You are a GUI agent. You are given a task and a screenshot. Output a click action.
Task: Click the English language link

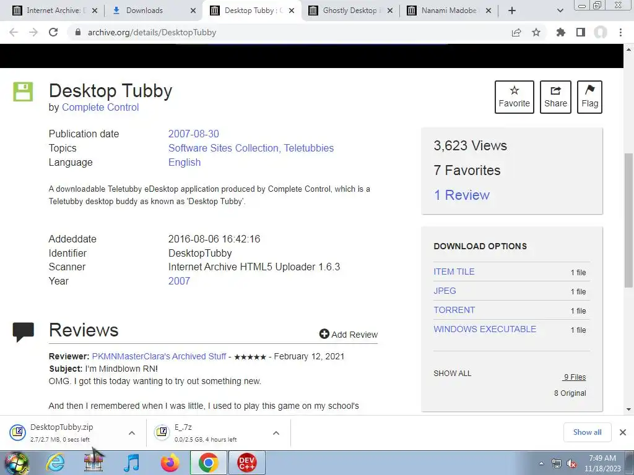click(x=185, y=163)
